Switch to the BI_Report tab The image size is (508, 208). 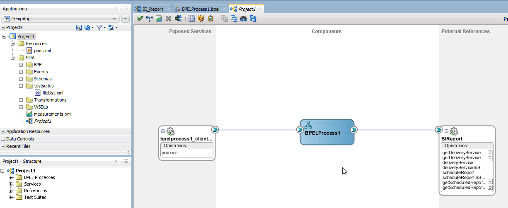pos(152,9)
